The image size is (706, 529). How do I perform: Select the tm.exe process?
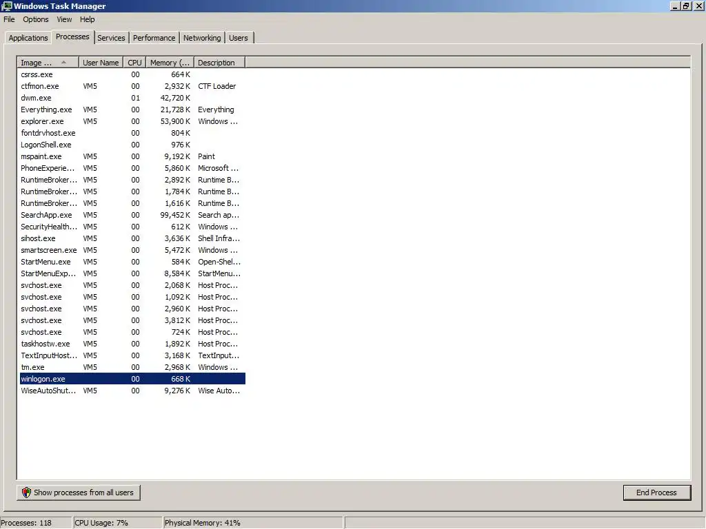[x=132, y=367]
